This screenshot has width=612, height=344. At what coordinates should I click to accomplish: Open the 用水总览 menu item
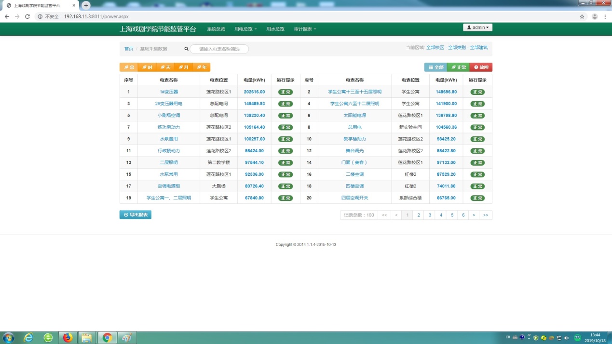pos(275,29)
